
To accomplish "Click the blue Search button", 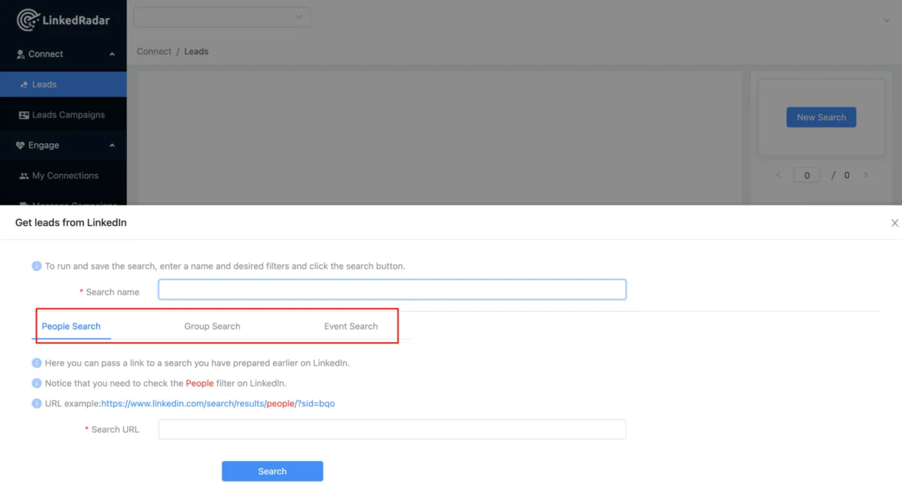I will pyautogui.click(x=272, y=471).
